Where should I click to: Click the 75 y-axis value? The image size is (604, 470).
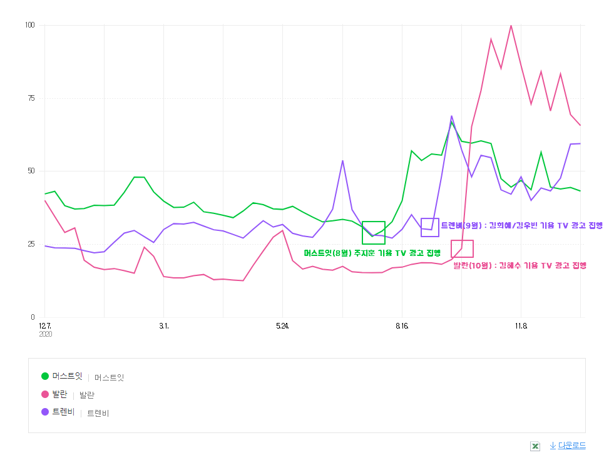(x=31, y=98)
